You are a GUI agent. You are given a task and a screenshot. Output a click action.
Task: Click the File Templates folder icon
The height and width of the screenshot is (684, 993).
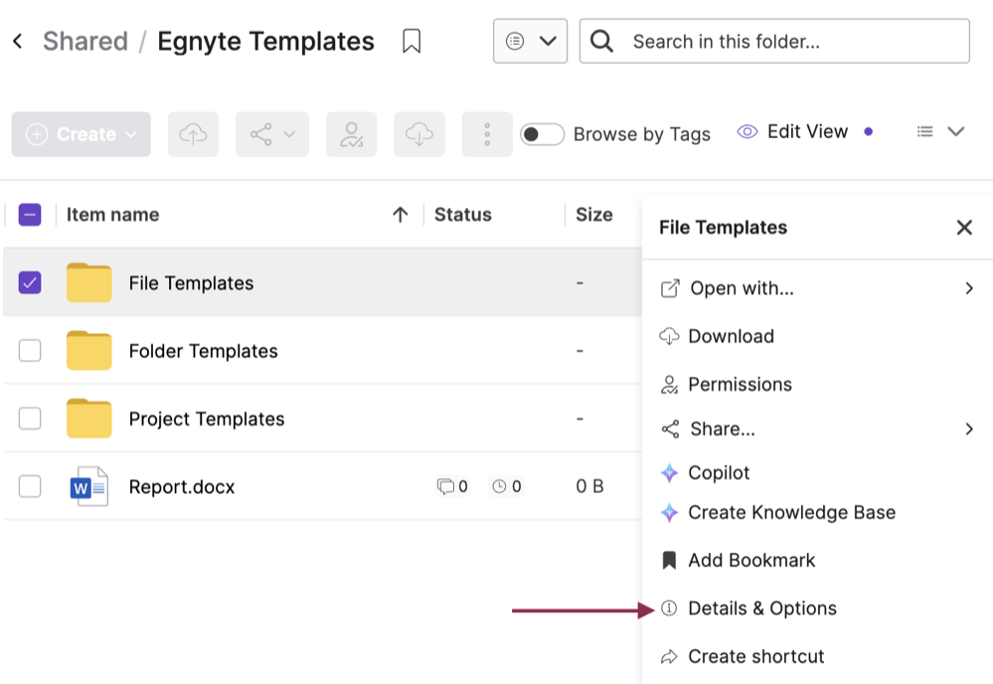pos(89,282)
